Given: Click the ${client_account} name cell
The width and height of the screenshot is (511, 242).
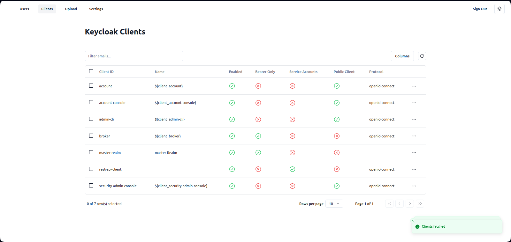Looking at the screenshot, I should click(x=169, y=86).
